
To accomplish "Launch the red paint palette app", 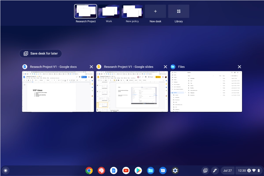I will 101,171.
